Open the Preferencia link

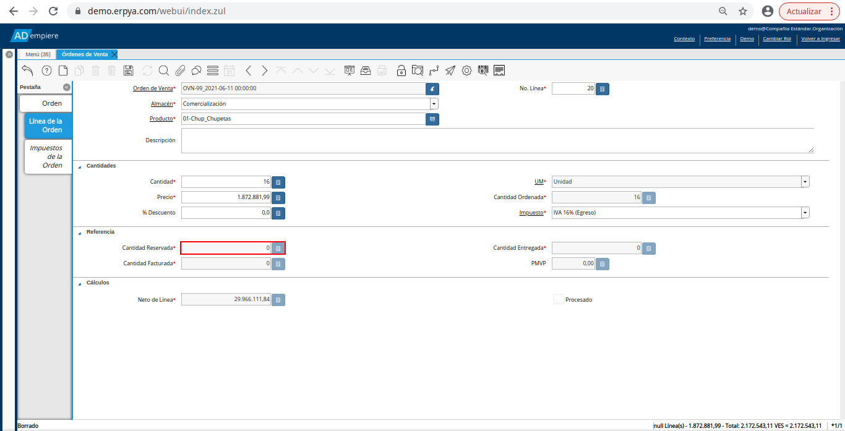tap(717, 38)
